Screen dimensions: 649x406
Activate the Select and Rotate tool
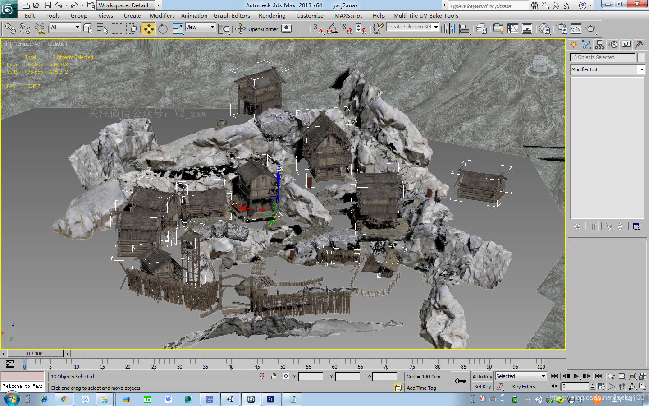pyautogui.click(x=163, y=29)
